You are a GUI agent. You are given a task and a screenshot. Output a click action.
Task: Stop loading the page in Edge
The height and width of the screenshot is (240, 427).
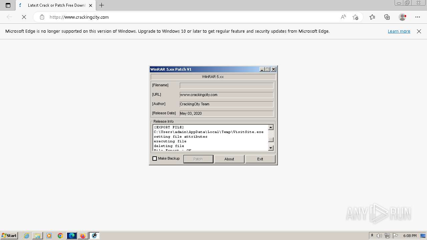(x=24, y=17)
